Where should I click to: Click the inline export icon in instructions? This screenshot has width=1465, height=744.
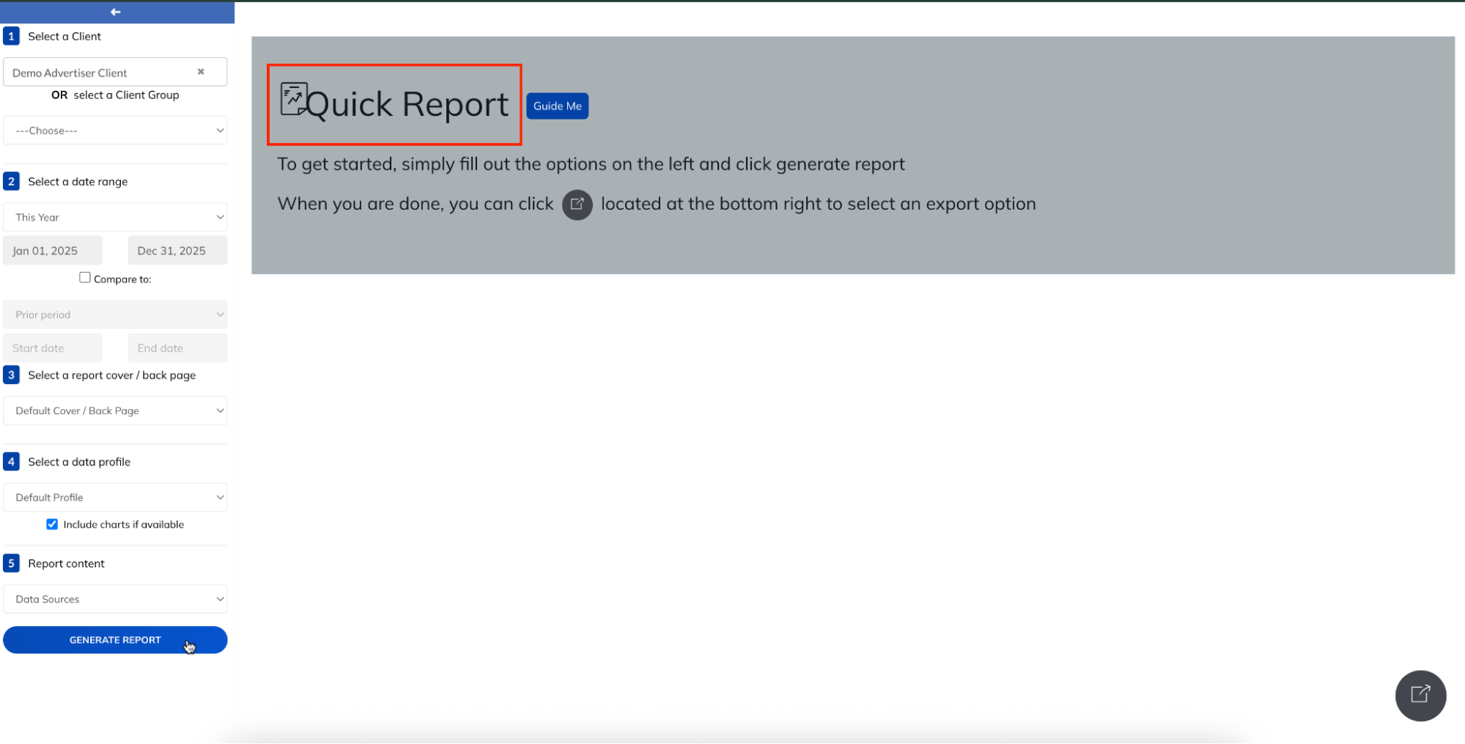pos(577,205)
